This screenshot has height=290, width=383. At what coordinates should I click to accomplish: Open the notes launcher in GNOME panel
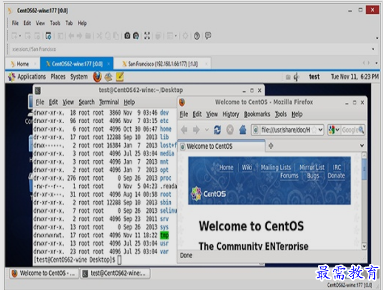[x=120, y=77]
